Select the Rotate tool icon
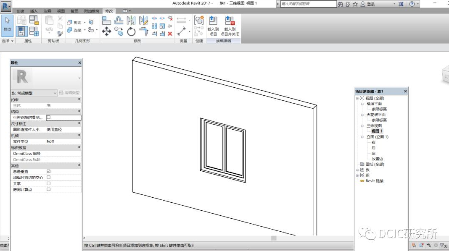 (131, 31)
